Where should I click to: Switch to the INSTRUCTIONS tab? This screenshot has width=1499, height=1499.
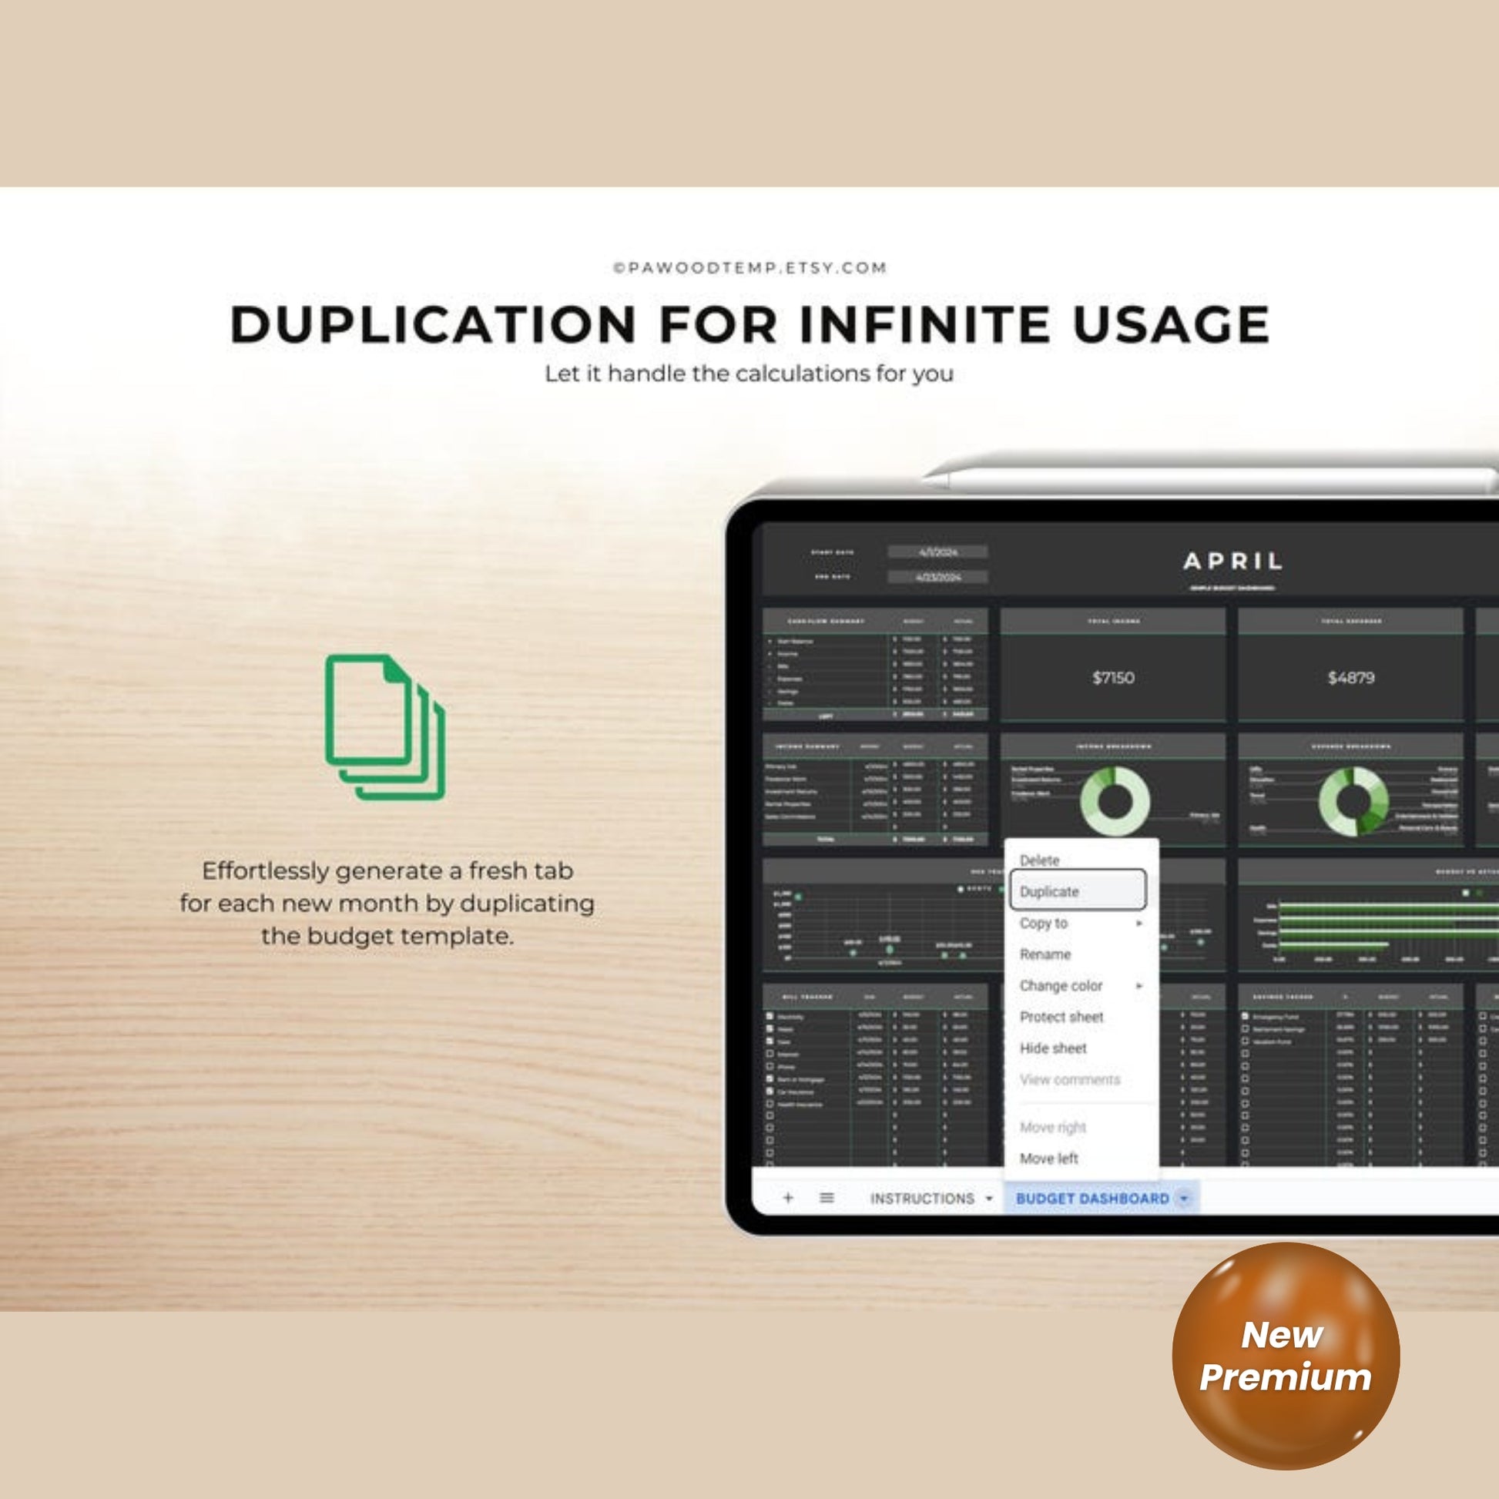(x=922, y=1199)
